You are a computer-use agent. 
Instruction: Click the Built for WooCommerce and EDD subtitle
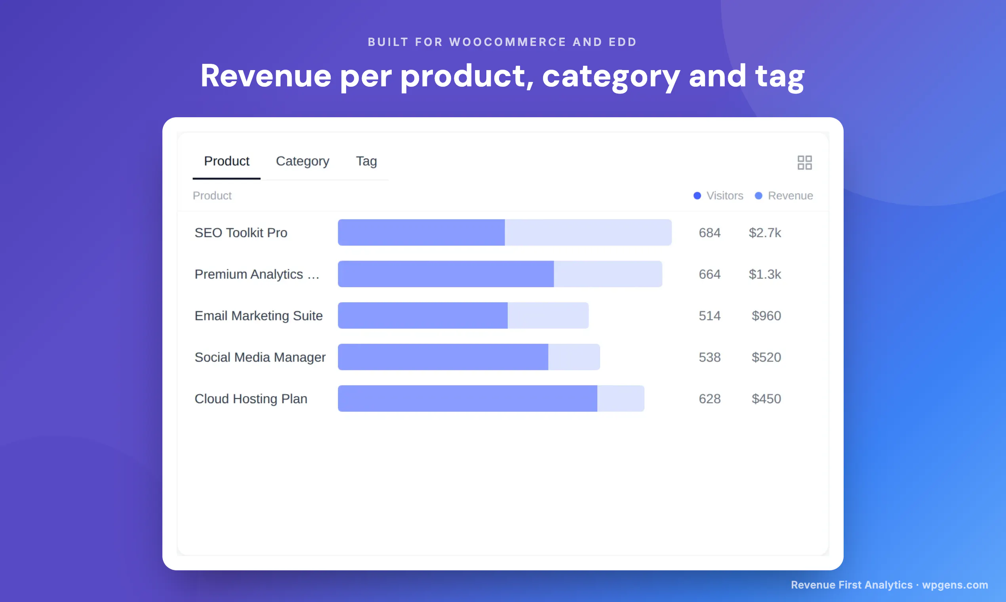tap(503, 42)
